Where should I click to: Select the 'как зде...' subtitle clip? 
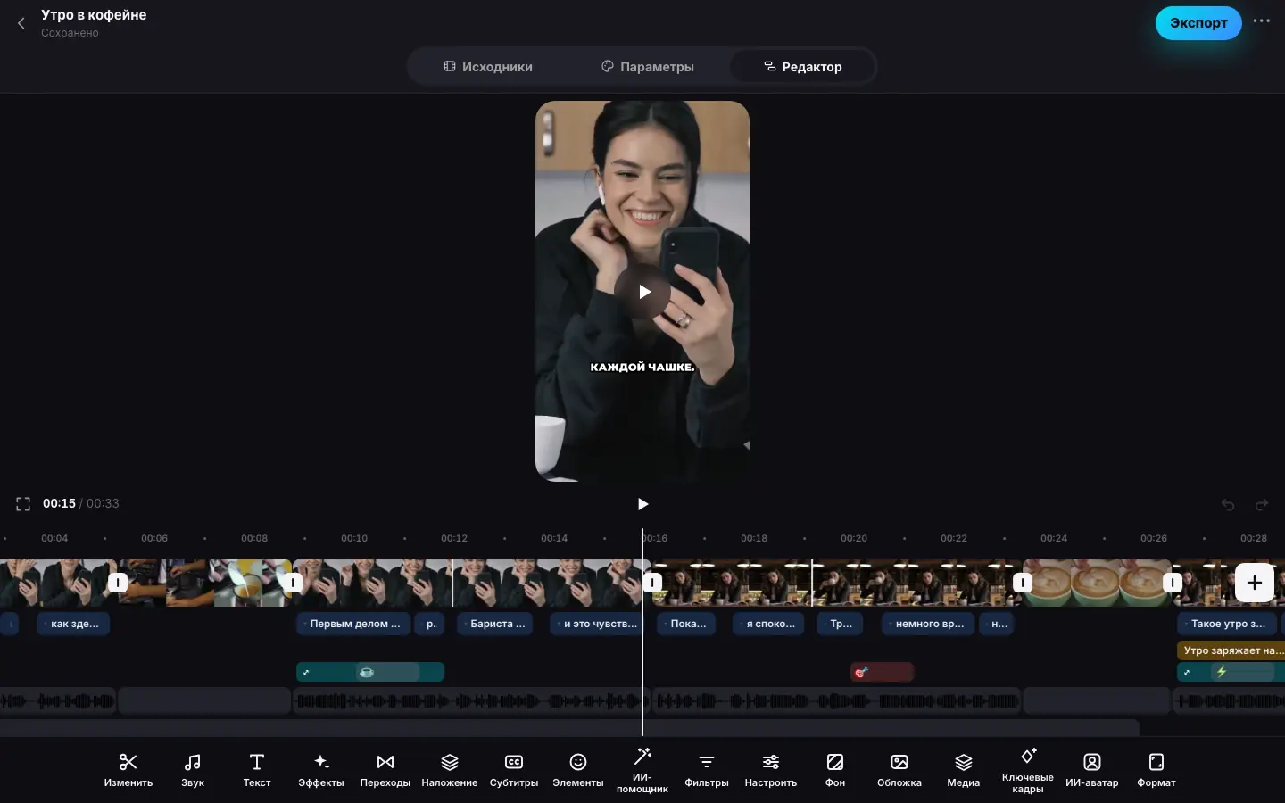coord(73,624)
